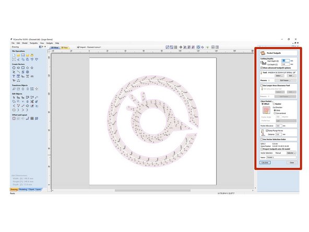Click the ramp Distance input field
The height and width of the screenshot is (232, 309).
[278, 134]
